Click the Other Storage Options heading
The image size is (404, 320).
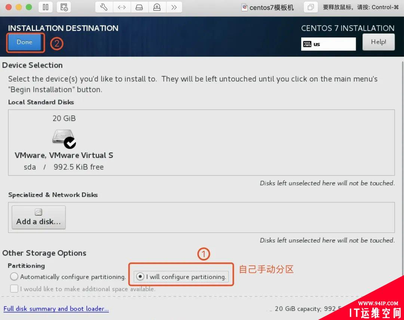click(44, 253)
